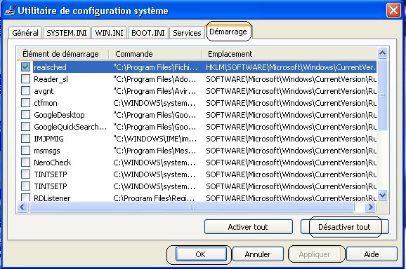Select the avgnt entry name

click(44, 91)
